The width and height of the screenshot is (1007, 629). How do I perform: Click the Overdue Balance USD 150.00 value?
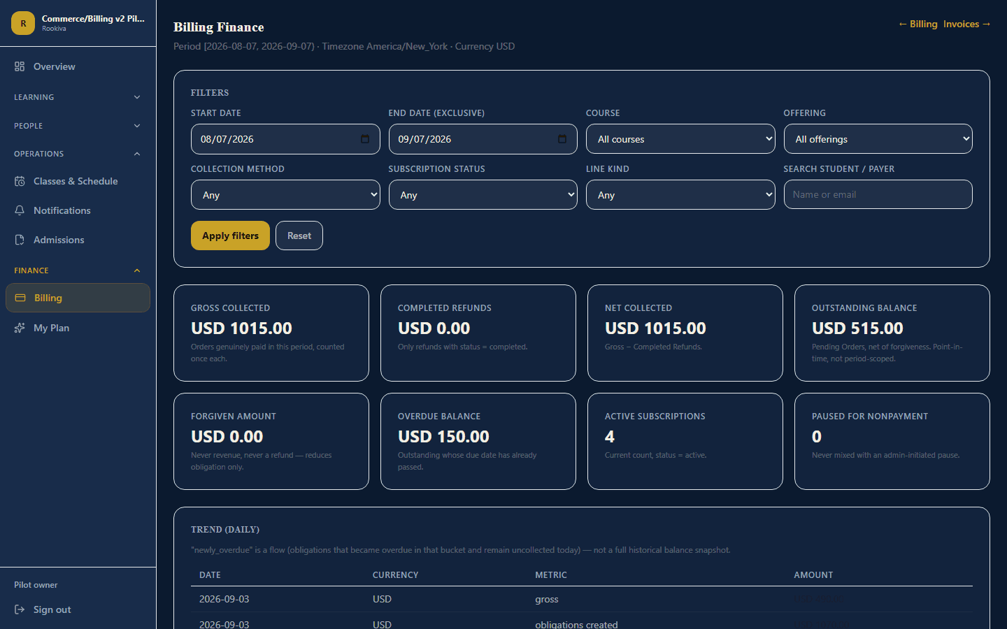(443, 437)
